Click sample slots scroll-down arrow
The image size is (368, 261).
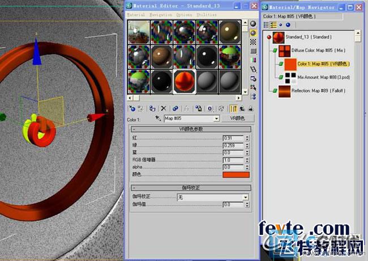(245, 91)
